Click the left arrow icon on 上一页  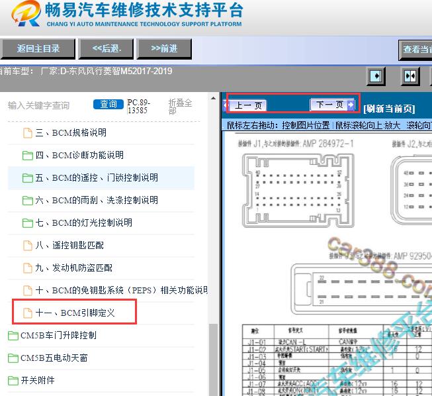[226, 105]
